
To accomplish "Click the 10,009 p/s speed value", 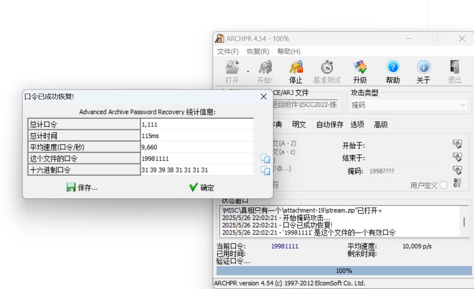I will click(x=417, y=246).
